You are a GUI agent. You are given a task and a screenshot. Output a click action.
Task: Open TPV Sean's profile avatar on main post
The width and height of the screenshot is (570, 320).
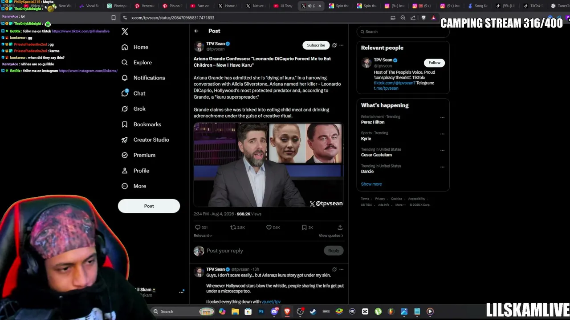click(x=199, y=47)
